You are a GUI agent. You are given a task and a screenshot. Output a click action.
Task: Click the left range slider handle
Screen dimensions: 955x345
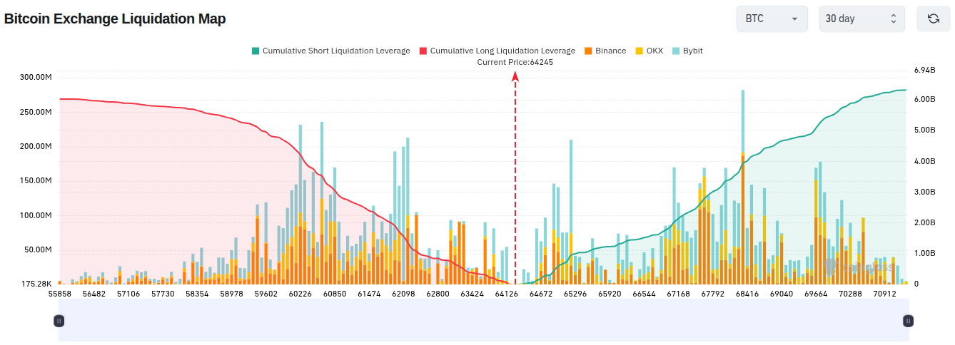59,321
